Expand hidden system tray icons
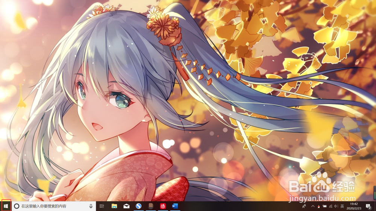 (313, 206)
